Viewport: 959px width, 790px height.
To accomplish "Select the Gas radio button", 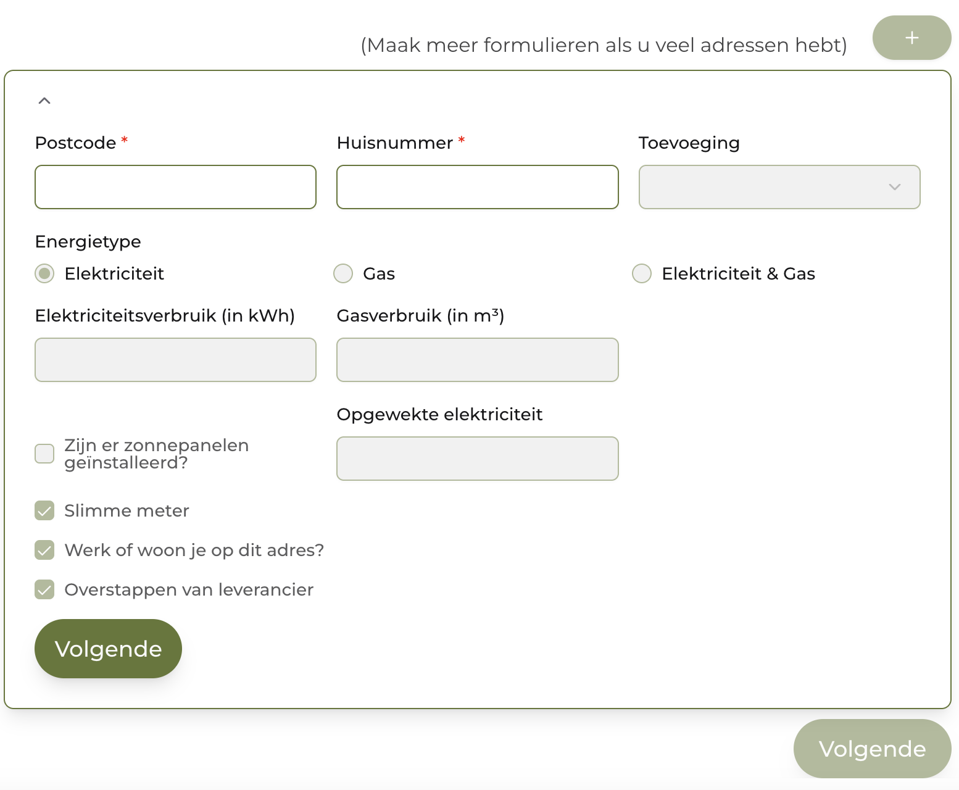I will coord(343,273).
